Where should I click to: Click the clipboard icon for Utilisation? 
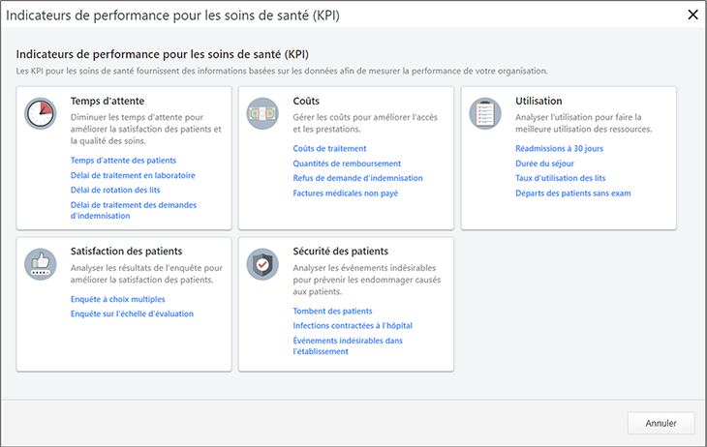tap(483, 113)
